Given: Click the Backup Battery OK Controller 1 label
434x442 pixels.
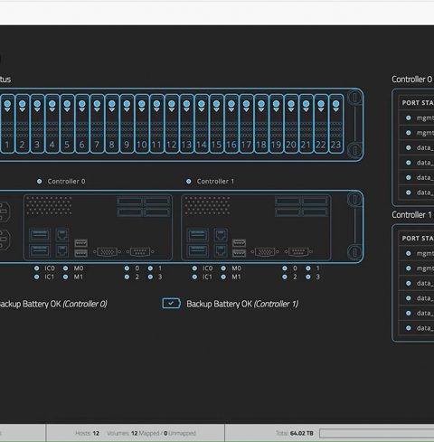Looking at the screenshot, I should 242,304.
